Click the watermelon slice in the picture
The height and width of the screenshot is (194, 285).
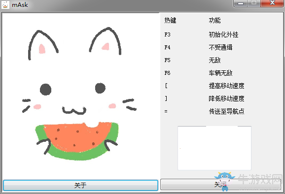tap(77, 141)
